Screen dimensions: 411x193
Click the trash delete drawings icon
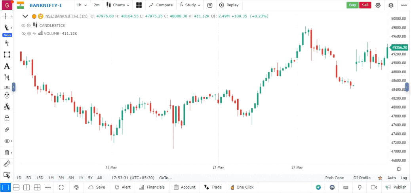click(x=7, y=153)
